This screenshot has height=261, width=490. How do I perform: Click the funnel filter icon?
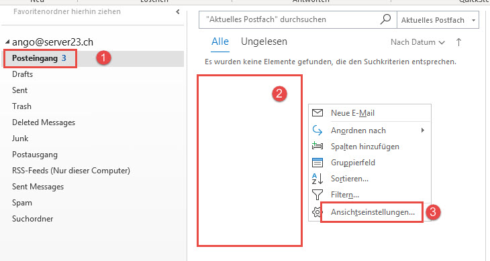coord(317,195)
